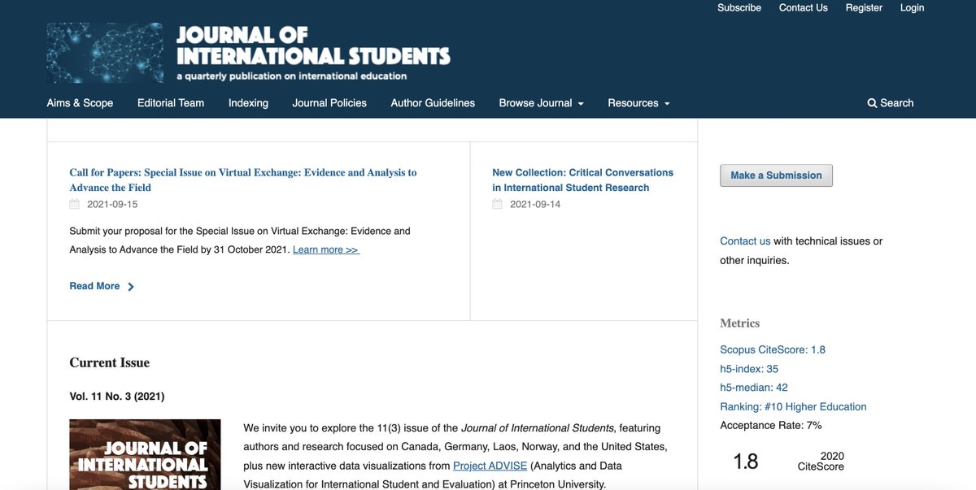Click the Current Issue heading
This screenshot has width=976, height=490.
pyautogui.click(x=110, y=362)
